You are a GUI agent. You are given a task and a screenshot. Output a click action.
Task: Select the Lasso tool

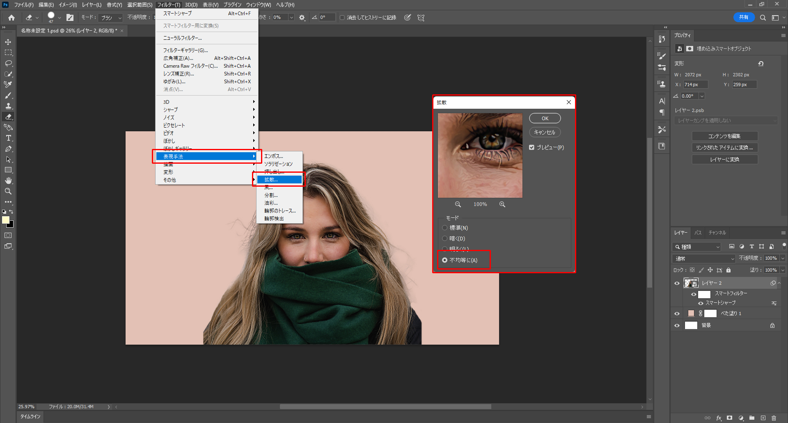click(x=8, y=64)
